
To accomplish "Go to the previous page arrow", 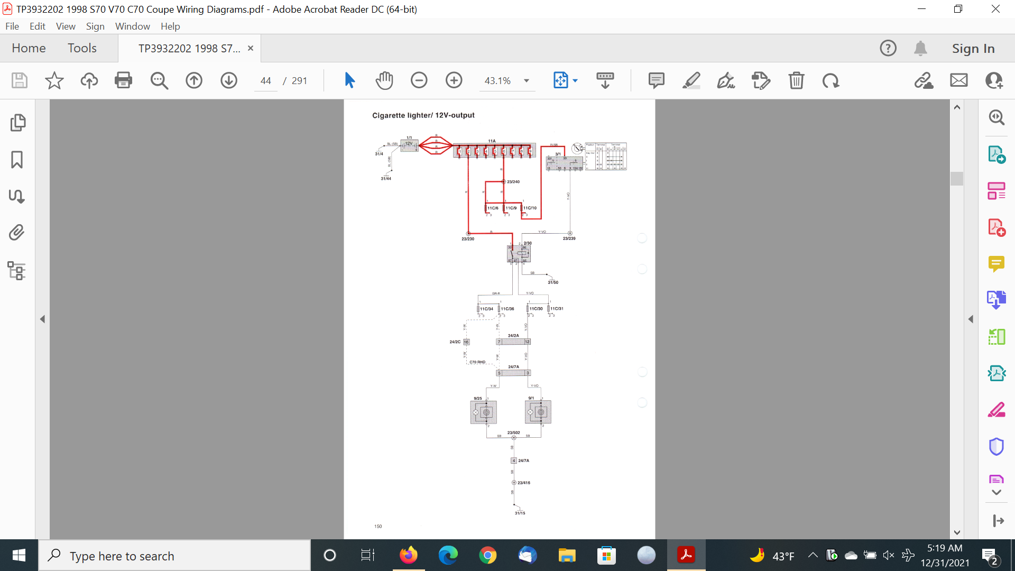I will pos(194,80).
